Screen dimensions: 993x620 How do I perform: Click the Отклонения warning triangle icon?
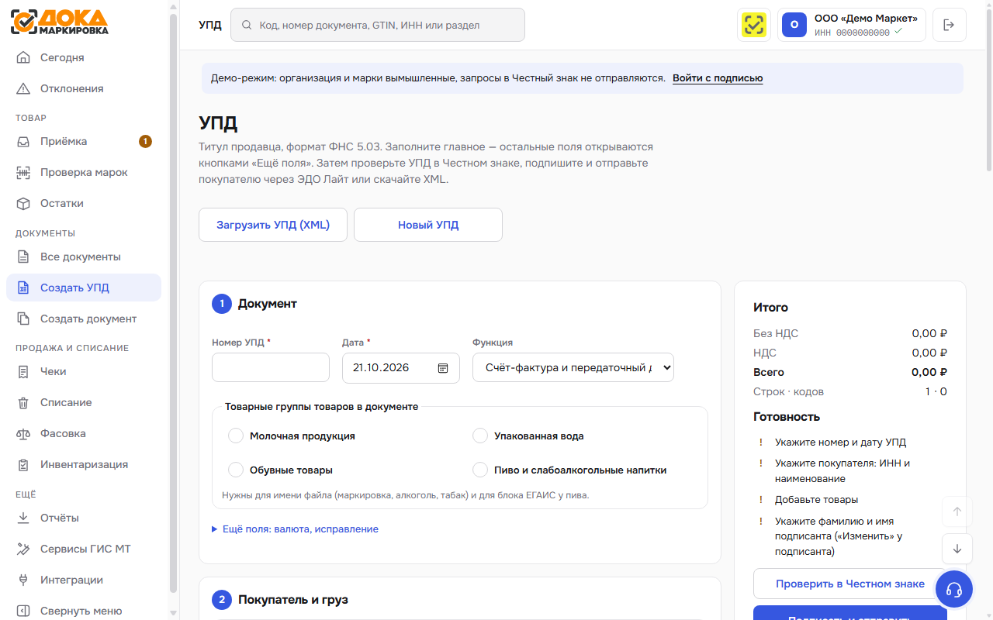click(23, 88)
